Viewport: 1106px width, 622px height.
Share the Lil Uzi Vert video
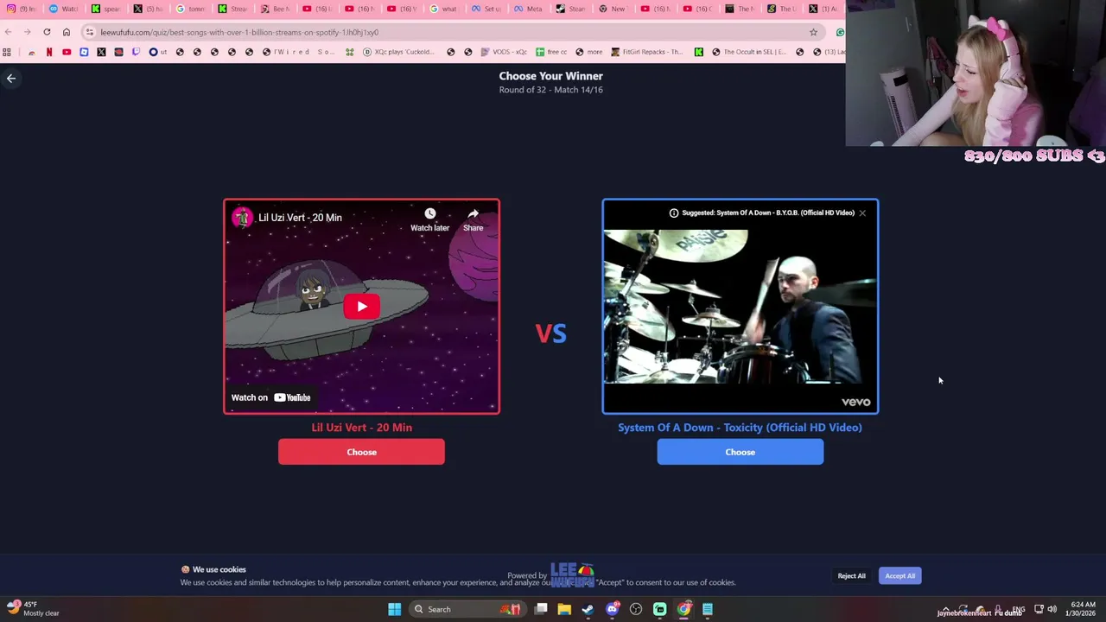473,219
